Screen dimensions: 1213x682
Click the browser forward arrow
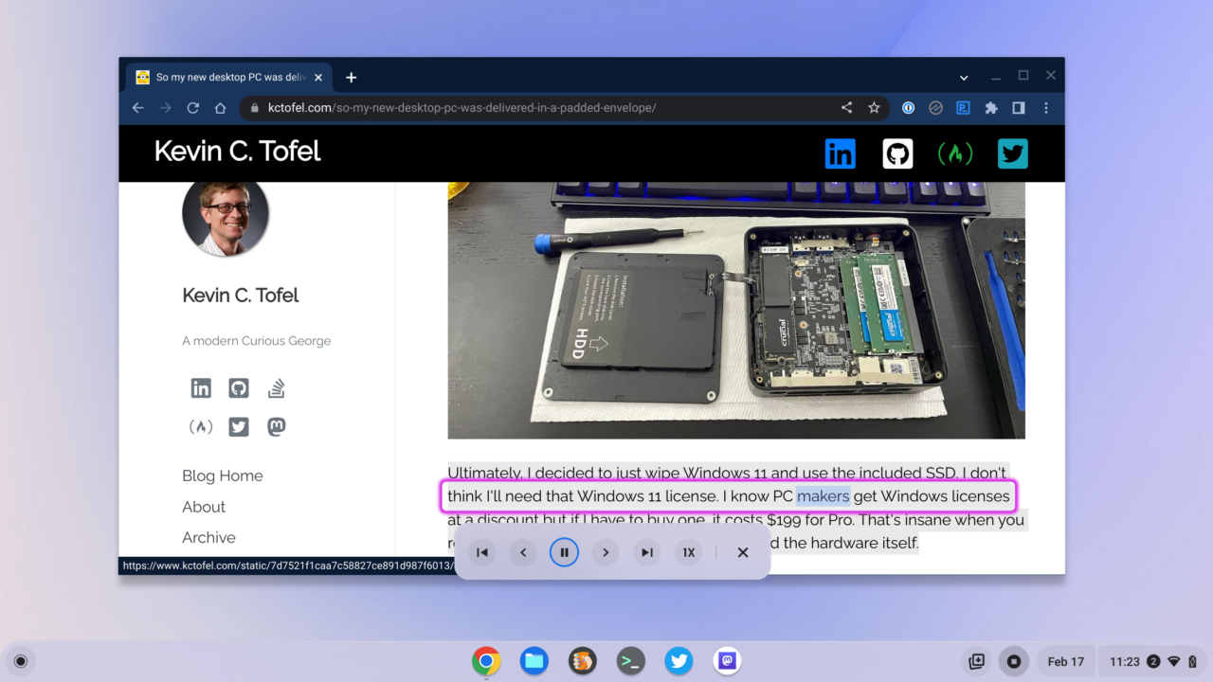click(x=166, y=108)
